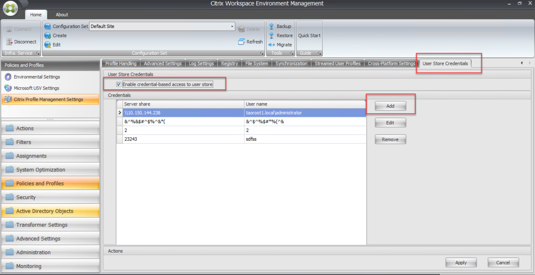Click the Restore icon in Tools group
This screenshot has height=275, width=535.
pyautogui.click(x=272, y=35)
